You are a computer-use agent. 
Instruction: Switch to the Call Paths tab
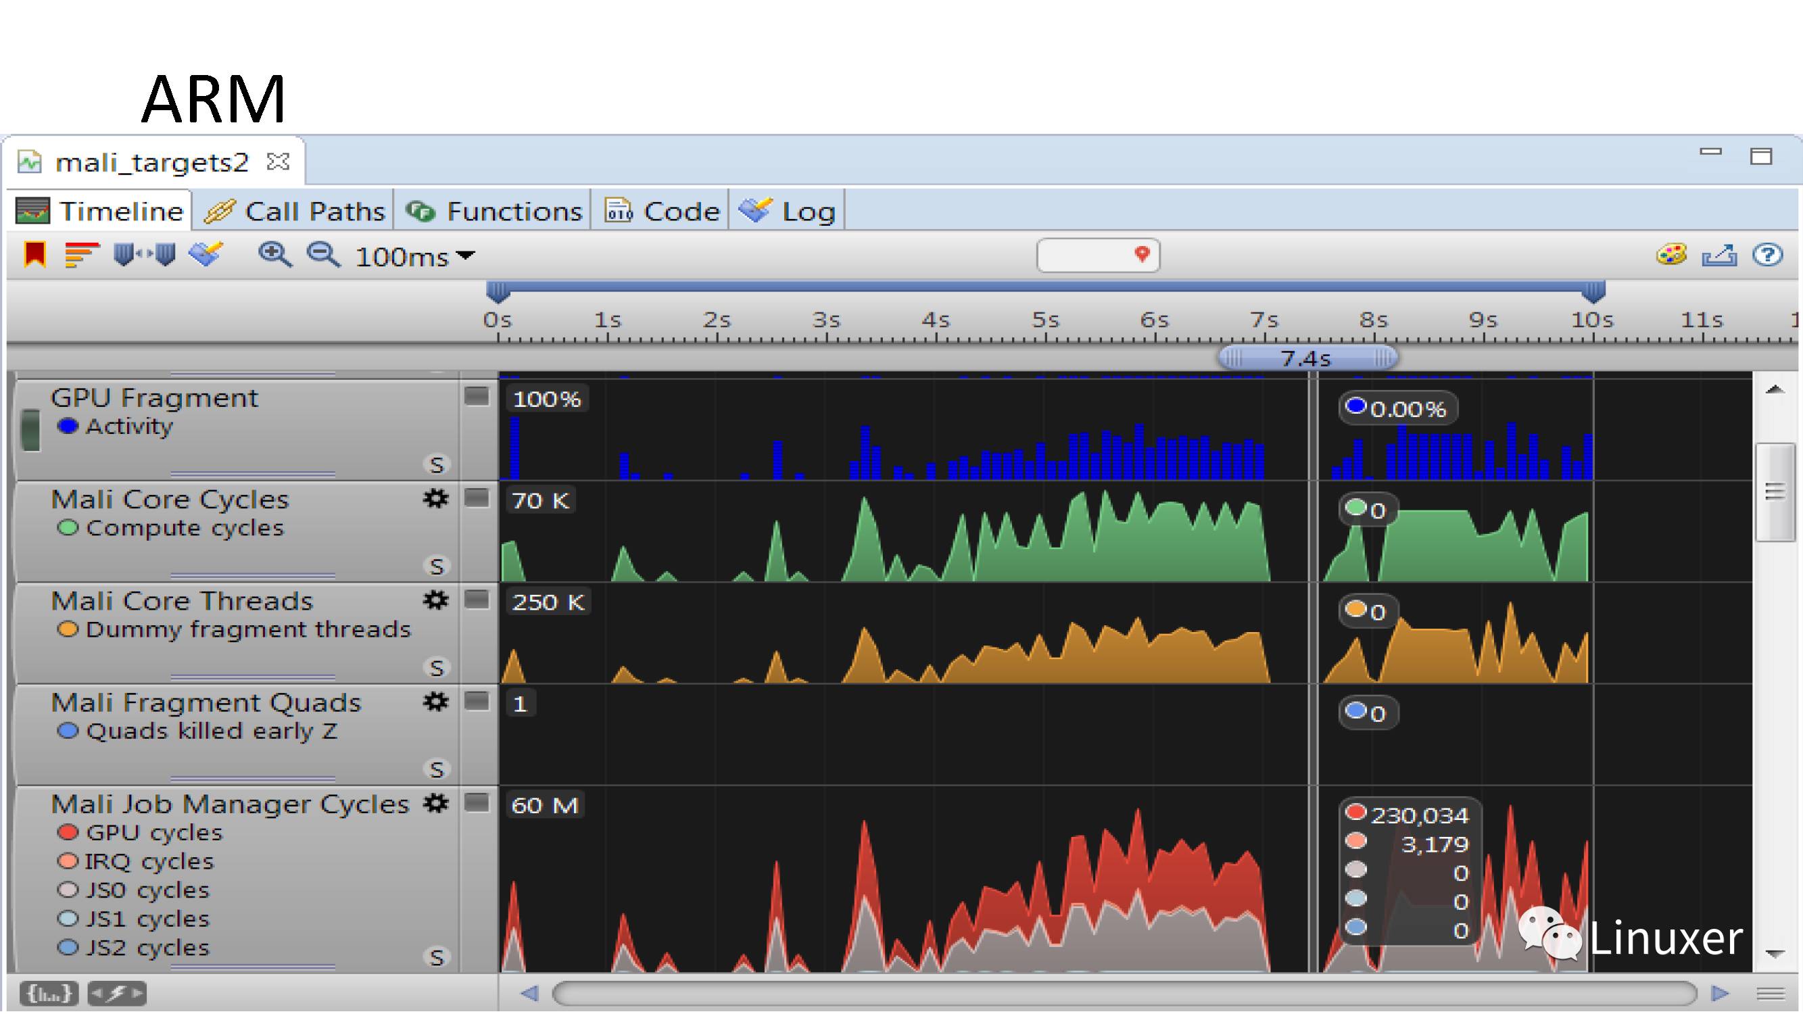294,211
